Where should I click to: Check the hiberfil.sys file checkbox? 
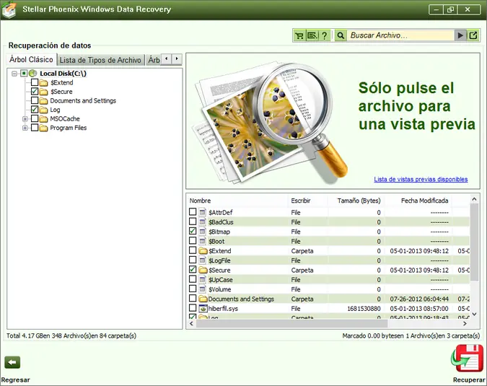(x=193, y=308)
